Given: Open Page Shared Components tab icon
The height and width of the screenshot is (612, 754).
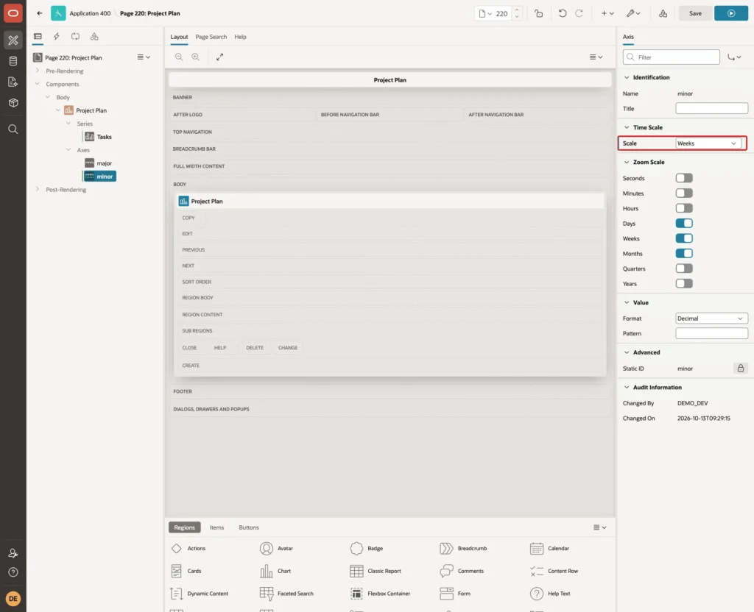Looking at the screenshot, I should click(x=94, y=37).
